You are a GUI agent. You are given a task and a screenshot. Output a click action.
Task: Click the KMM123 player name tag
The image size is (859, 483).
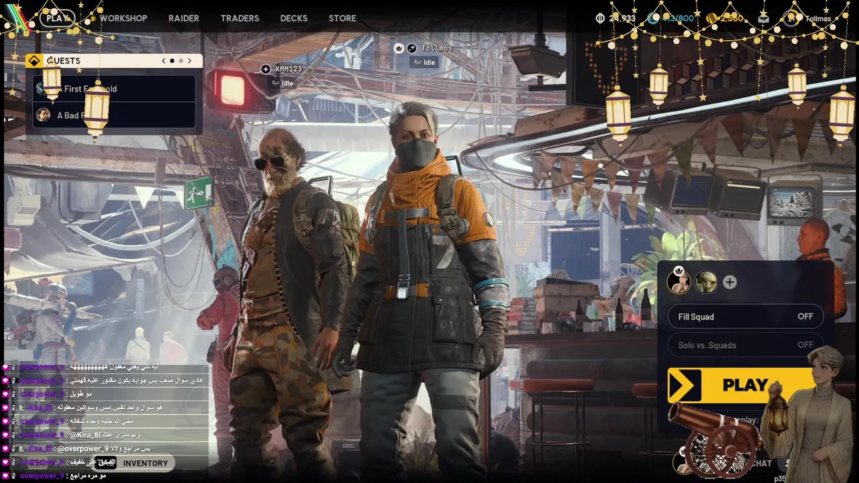[x=289, y=69]
